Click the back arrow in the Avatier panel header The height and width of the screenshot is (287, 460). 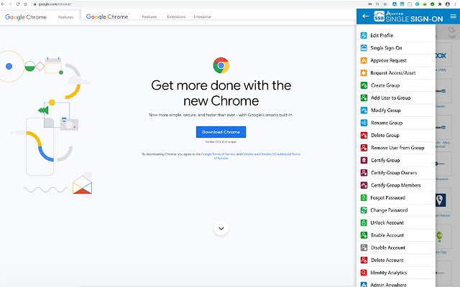365,17
